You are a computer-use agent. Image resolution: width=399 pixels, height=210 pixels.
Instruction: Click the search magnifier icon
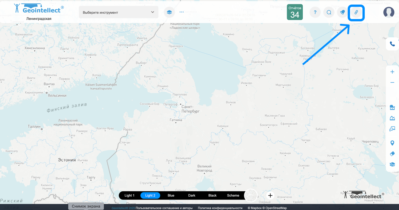[x=329, y=12]
